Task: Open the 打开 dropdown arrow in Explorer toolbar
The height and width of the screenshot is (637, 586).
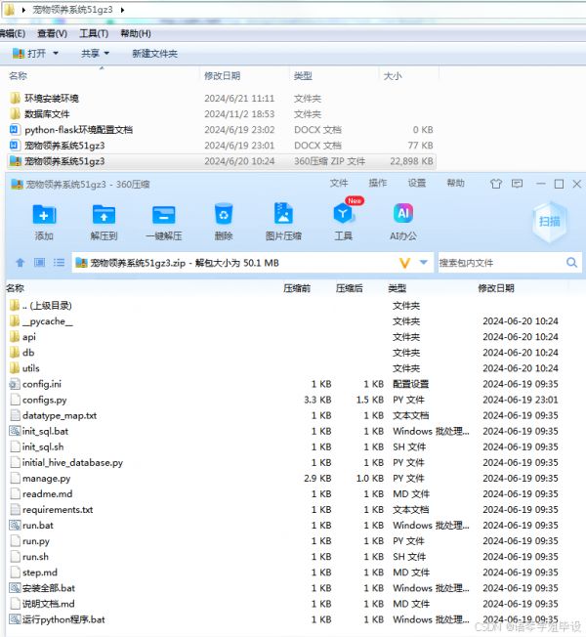Action: pyautogui.click(x=56, y=53)
